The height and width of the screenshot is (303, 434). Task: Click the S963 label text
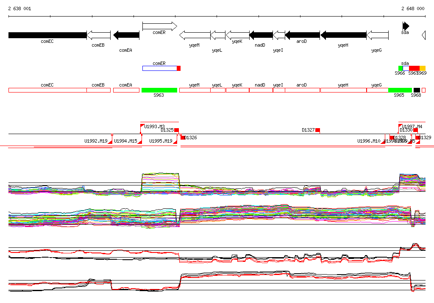pos(159,95)
